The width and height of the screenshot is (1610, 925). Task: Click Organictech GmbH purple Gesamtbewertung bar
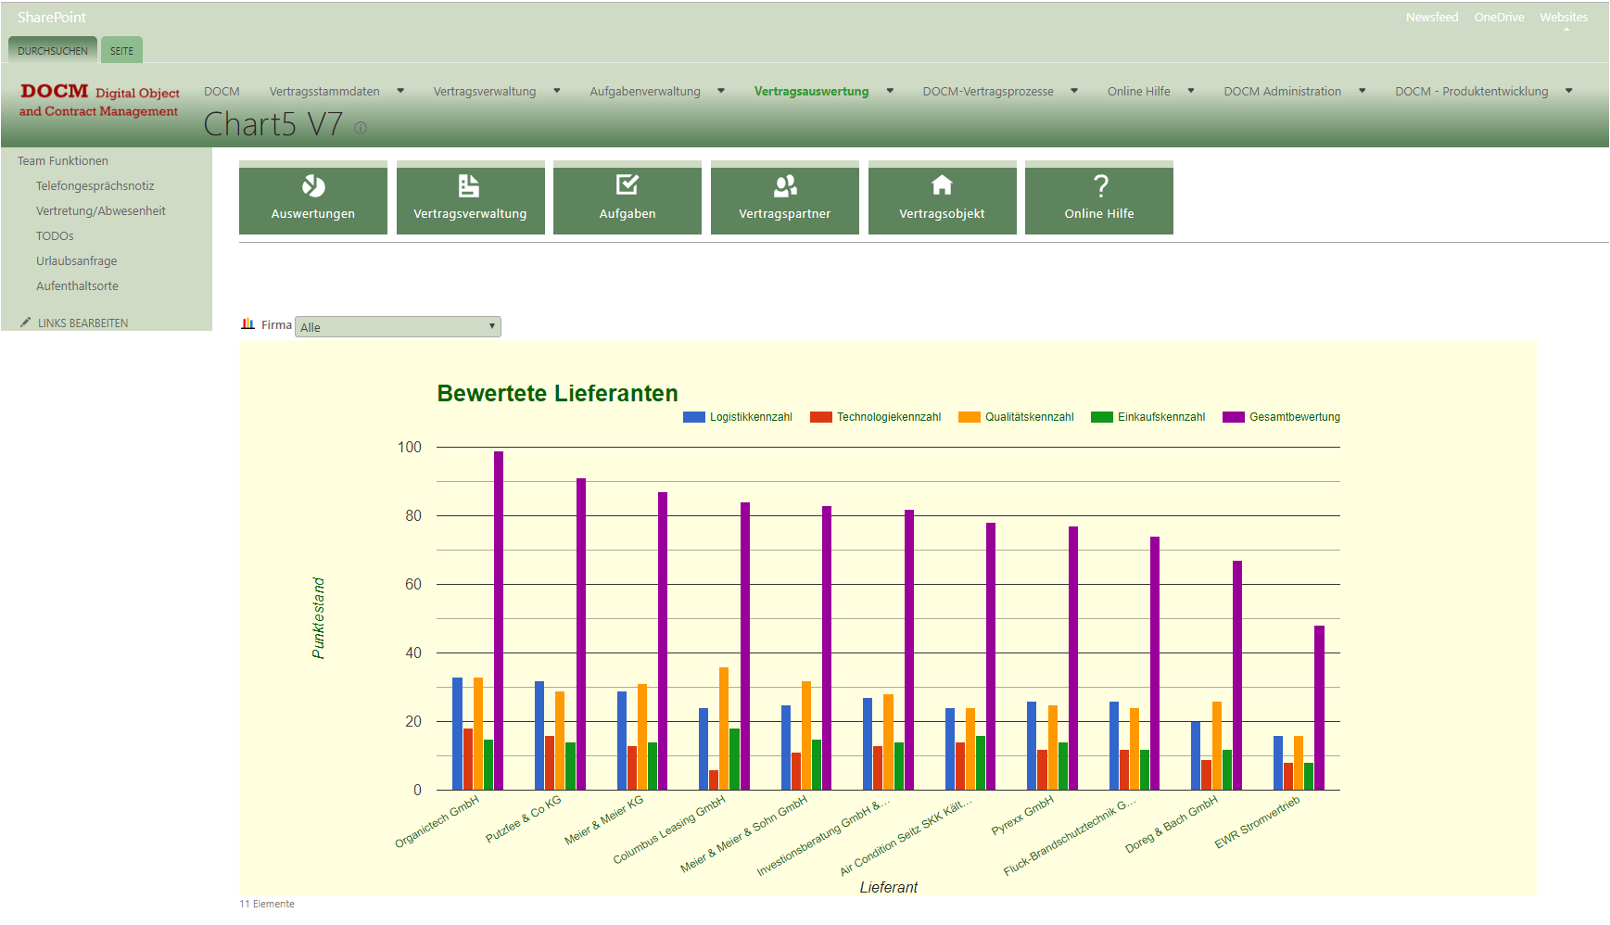[x=499, y=620]
